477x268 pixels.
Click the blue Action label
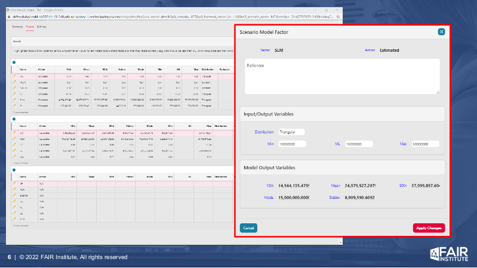(x=370, y=50)
